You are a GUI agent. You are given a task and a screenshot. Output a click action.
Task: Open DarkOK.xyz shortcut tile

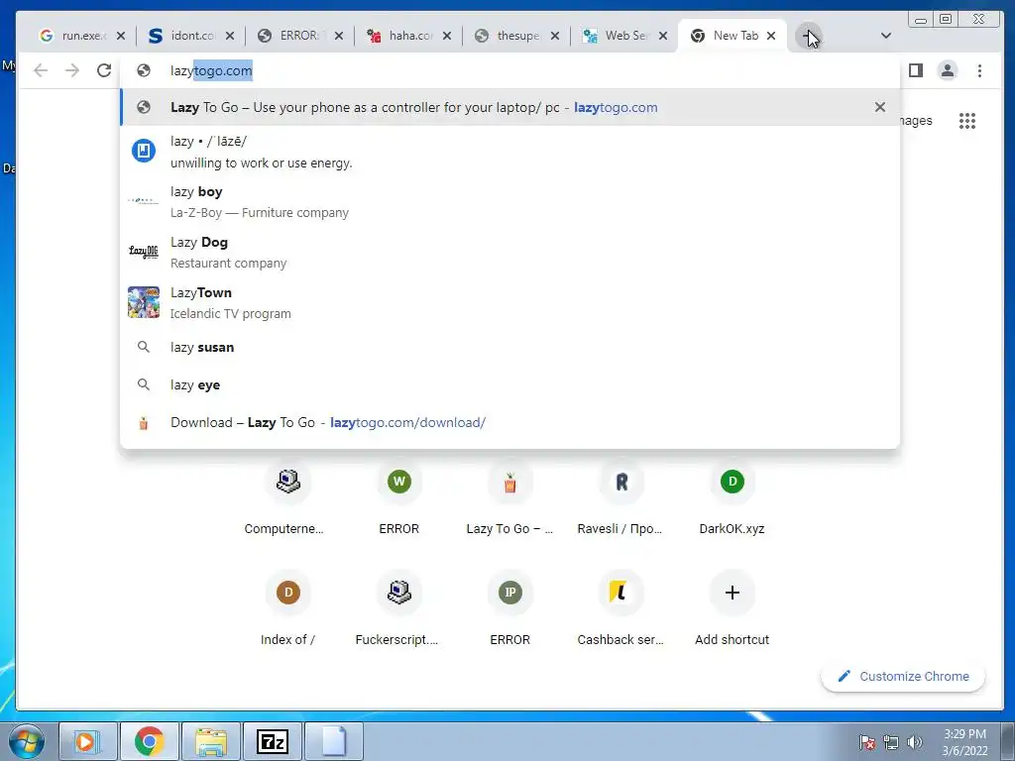click(733, 498)
